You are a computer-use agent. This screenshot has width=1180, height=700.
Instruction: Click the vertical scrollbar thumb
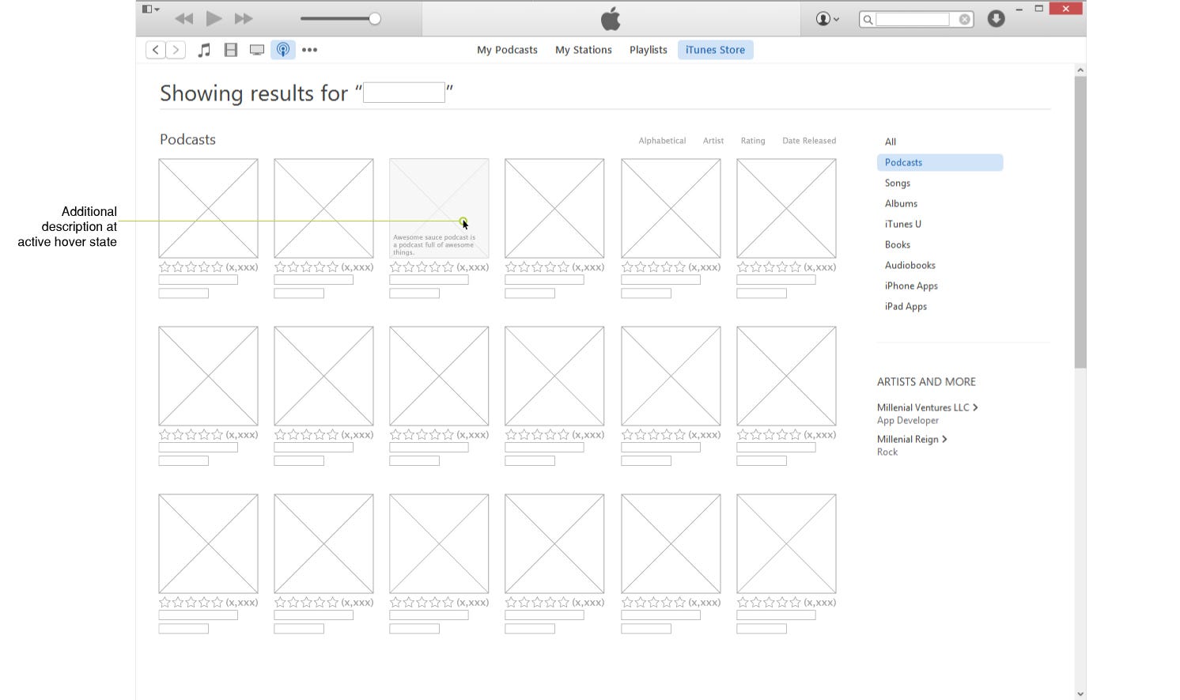[1080, 222]
